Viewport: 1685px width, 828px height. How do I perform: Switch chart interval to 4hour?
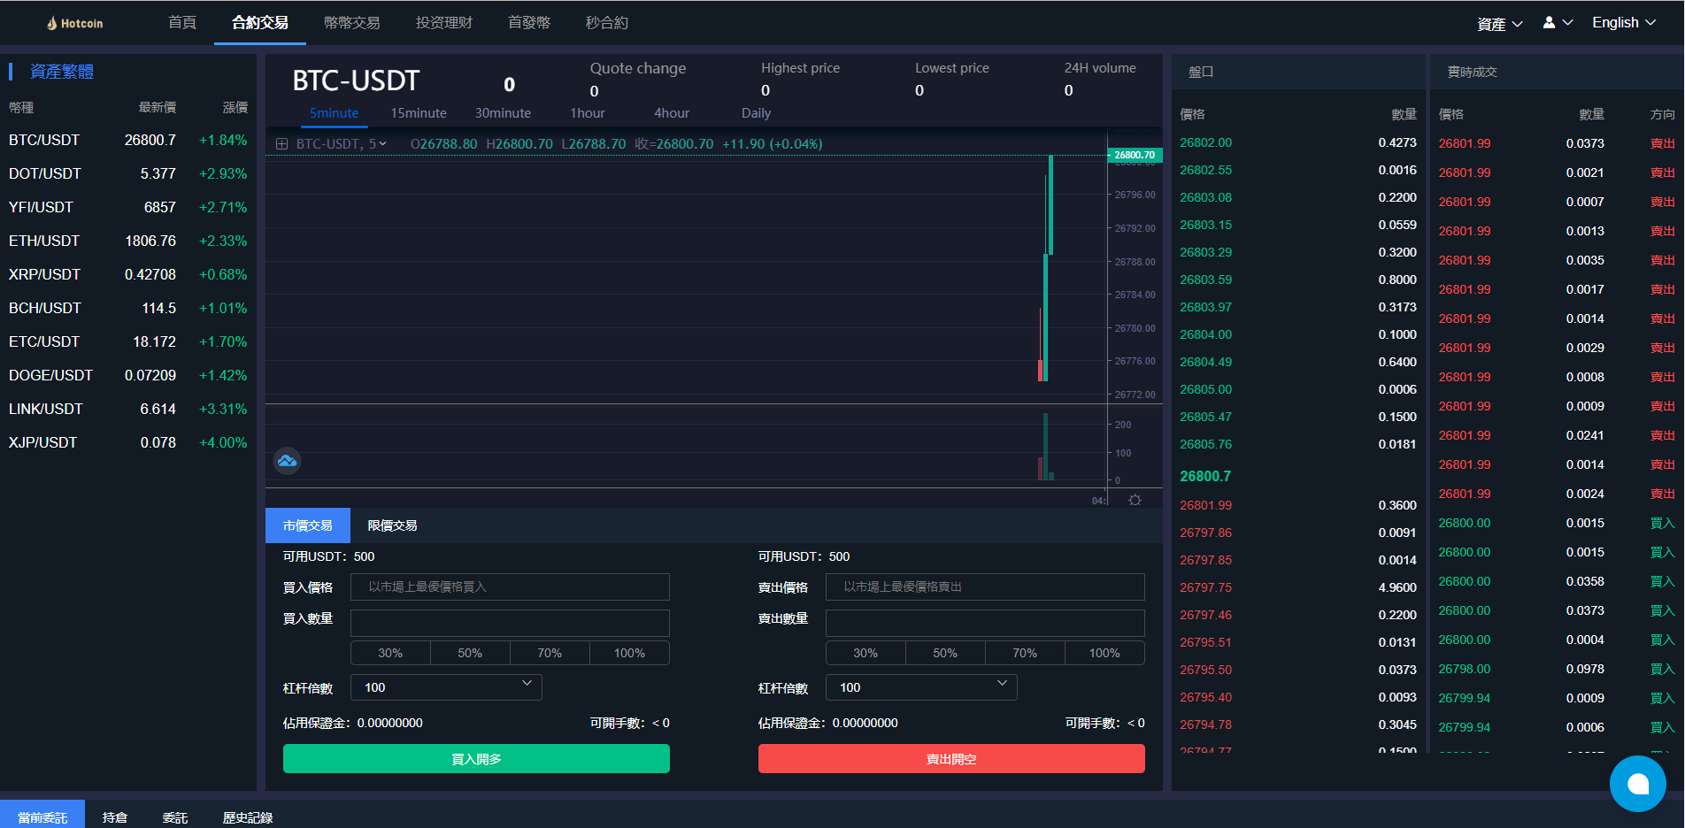click(671, 113)
